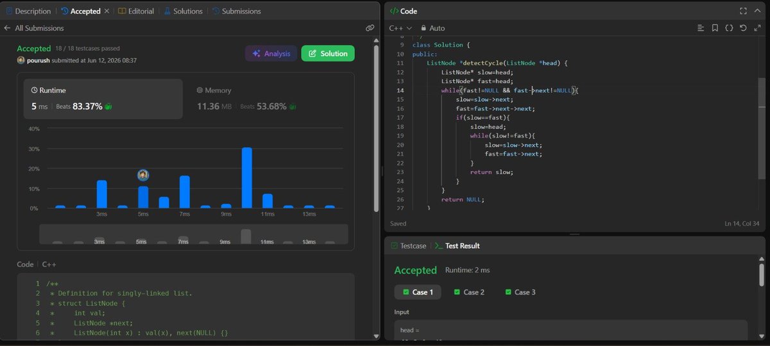
Task: Click the 7ms bar in the chart
Action: (185, 192)
